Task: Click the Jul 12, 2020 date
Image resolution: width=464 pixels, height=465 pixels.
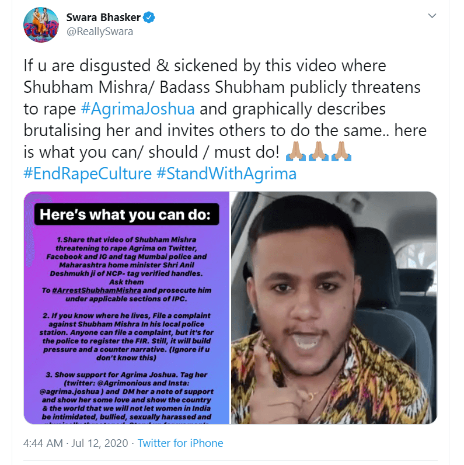Action: pos(100,443)
